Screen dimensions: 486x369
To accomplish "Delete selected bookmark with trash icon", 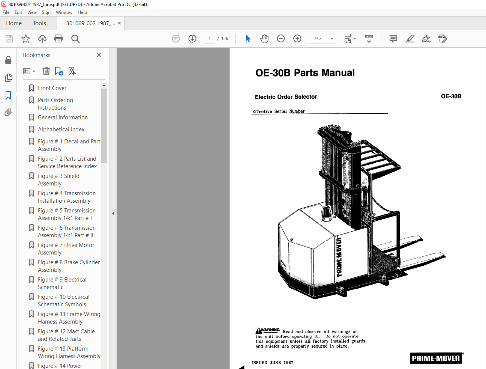I will 46,71.
